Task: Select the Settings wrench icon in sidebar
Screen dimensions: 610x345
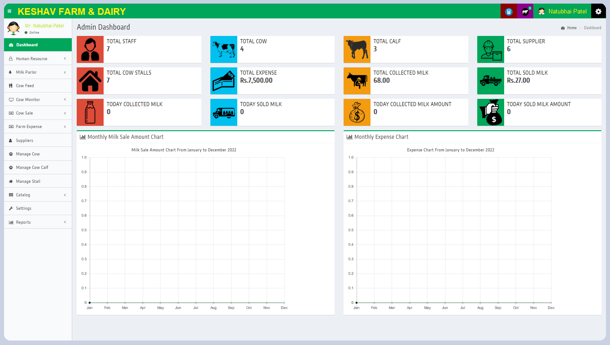Action: click(x=10, y=208)
